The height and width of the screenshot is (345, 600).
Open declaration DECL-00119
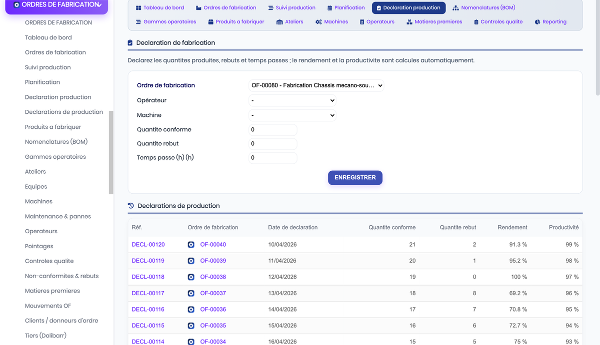click(148, 261)
